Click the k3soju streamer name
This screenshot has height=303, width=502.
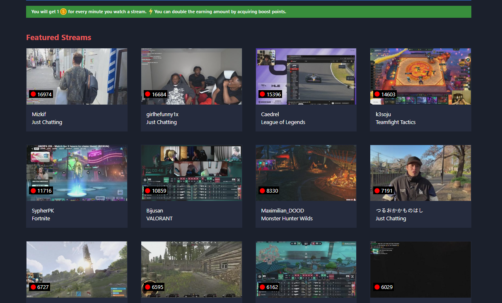(383, 114)
